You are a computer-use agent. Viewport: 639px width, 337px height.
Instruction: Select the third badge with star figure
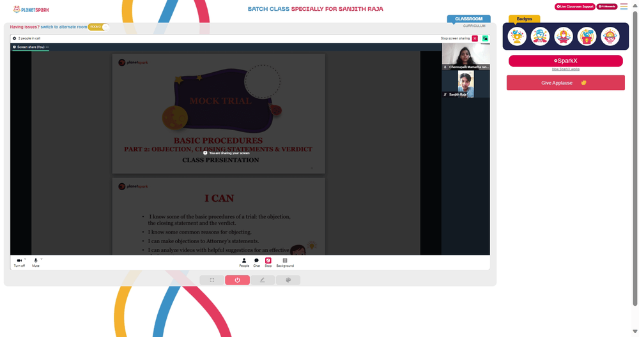[564, 36]
